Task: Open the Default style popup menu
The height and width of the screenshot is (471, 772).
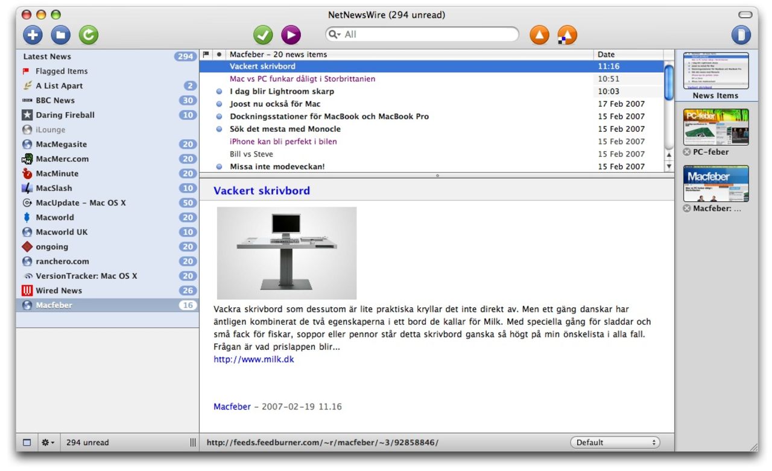Action: [x=615, y=443]
